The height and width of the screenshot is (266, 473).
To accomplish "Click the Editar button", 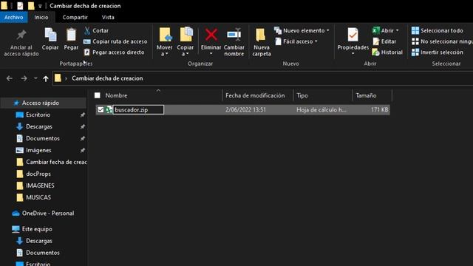I will click(384, 41).
